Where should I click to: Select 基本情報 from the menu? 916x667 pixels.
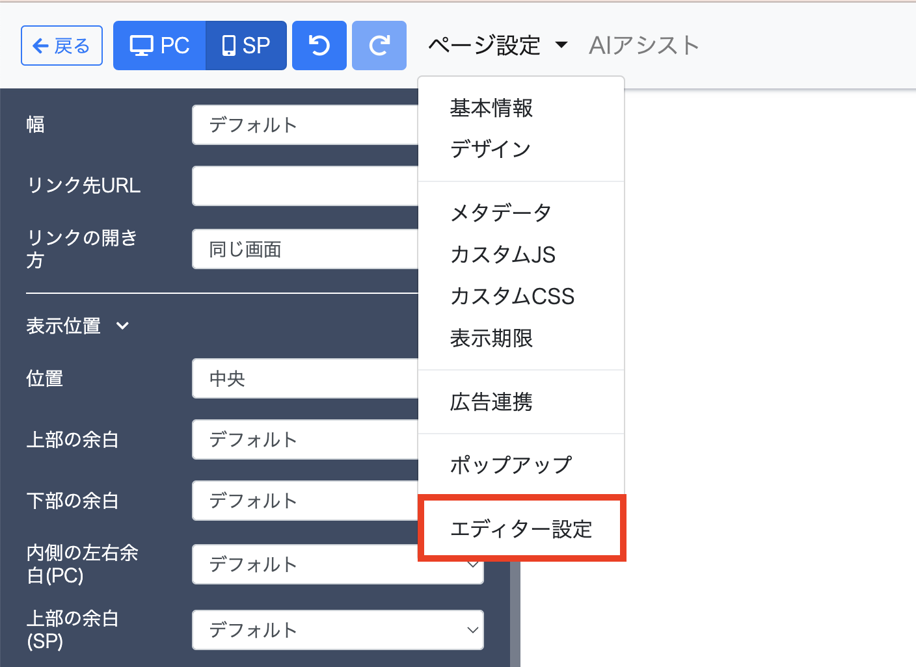491,108
